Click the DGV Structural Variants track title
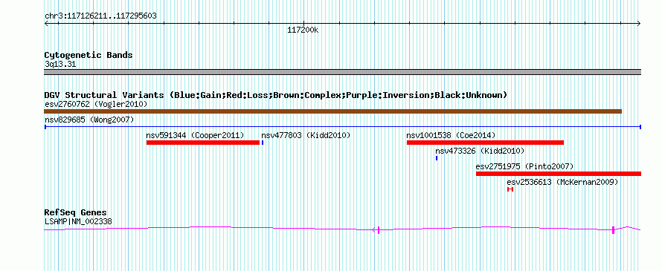 tap(276, 95)
